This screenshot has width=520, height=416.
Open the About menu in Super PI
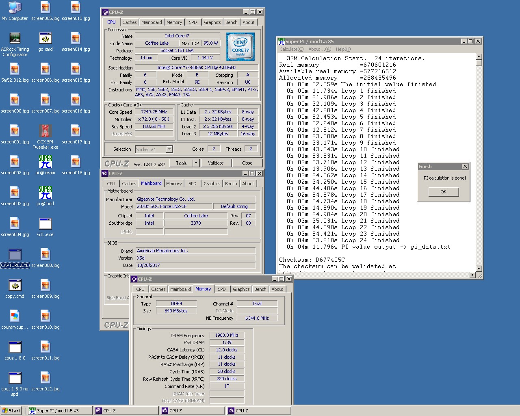pos(320,49)
